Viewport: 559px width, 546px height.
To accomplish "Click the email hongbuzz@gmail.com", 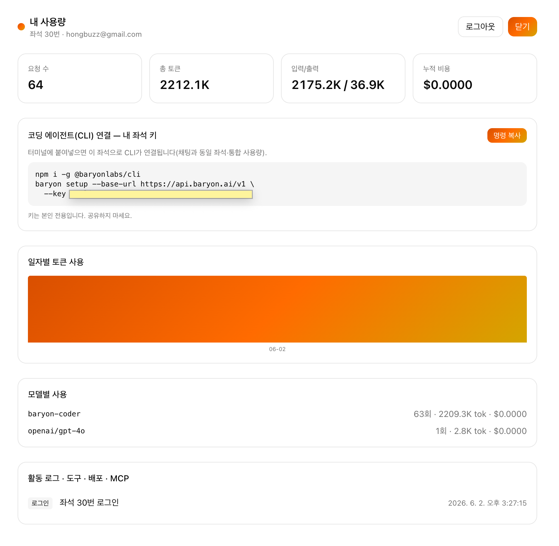I will click(104, 34).
